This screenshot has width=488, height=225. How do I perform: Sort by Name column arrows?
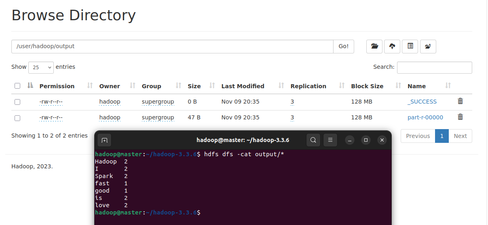(448, 86)
